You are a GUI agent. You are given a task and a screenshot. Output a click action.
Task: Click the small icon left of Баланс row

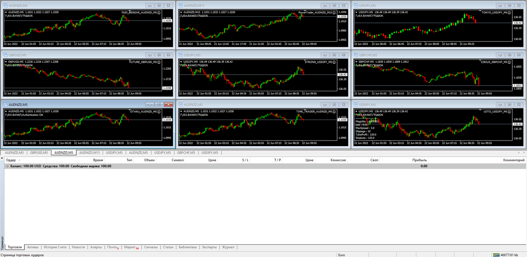[7, 166]
